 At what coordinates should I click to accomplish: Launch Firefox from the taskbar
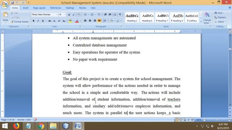click(16, 126)
